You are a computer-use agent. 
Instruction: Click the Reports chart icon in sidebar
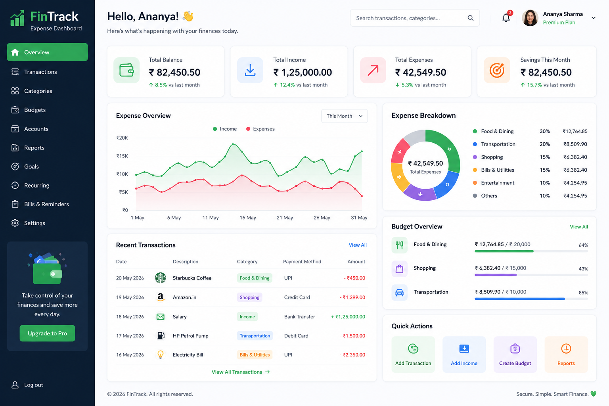(x=15, y=147)
